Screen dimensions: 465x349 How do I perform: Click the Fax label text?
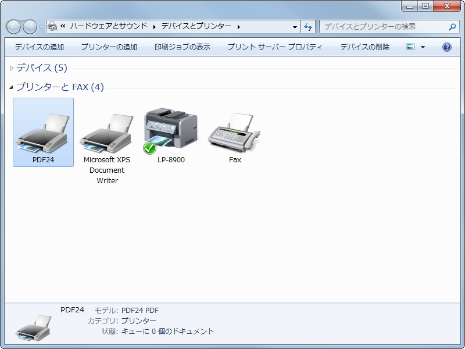235,159
